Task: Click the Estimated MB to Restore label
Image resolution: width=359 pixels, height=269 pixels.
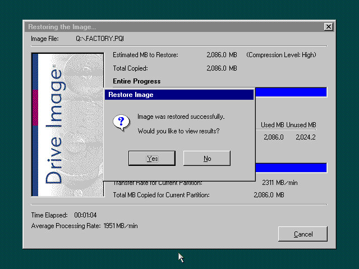Action: (145, 55)
